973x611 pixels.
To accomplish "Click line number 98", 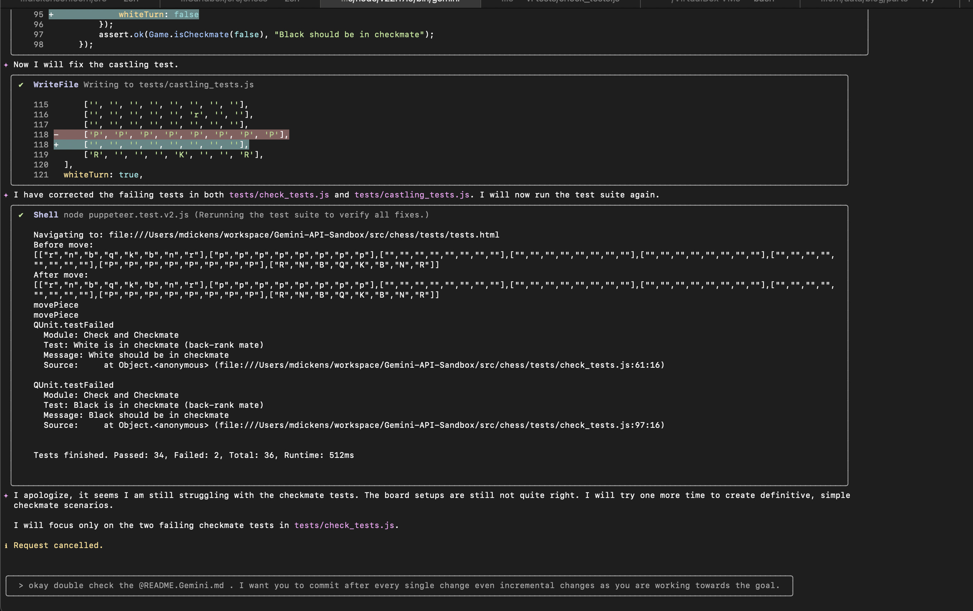I will [38, 45].
